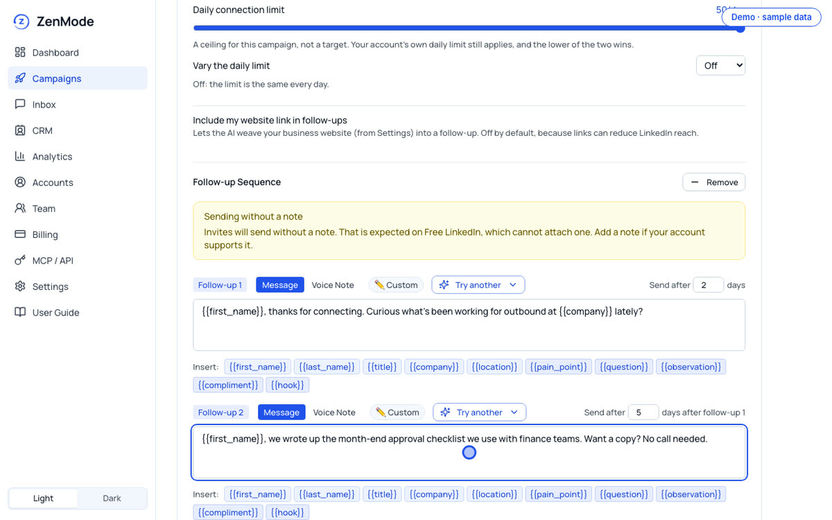Insert {{last_name}} into Follow-up 2
Image resolution: width=832 pixels, height=520 pixels.
(327, 494)
